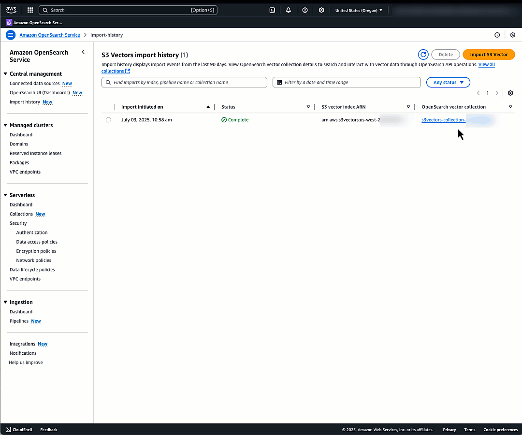
Task: Click the Find imports search field
Action: [x=184, y=82]
